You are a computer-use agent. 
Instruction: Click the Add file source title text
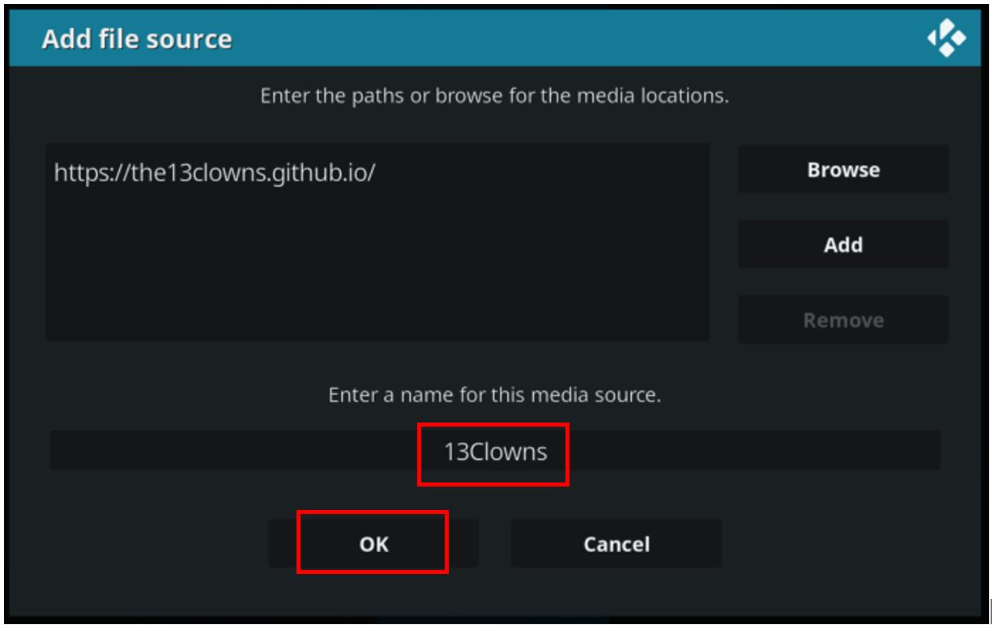click(137, 39)
